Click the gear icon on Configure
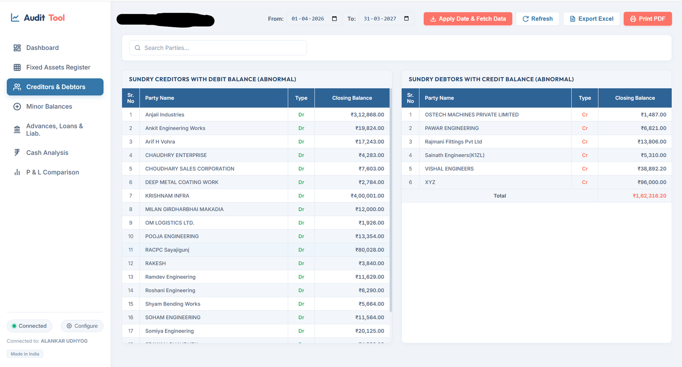This screenshot has height=367, width=682. pyautogui.click(x=69, y=326)
